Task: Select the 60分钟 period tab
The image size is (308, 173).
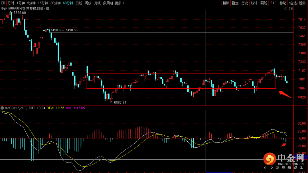Action: (x=68, y=3)
